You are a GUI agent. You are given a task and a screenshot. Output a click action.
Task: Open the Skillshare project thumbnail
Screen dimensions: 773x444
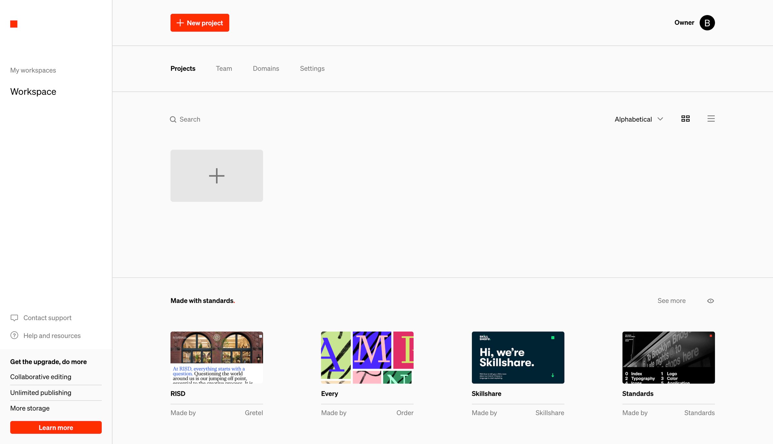pyautogui.click(x=518, y=357)
